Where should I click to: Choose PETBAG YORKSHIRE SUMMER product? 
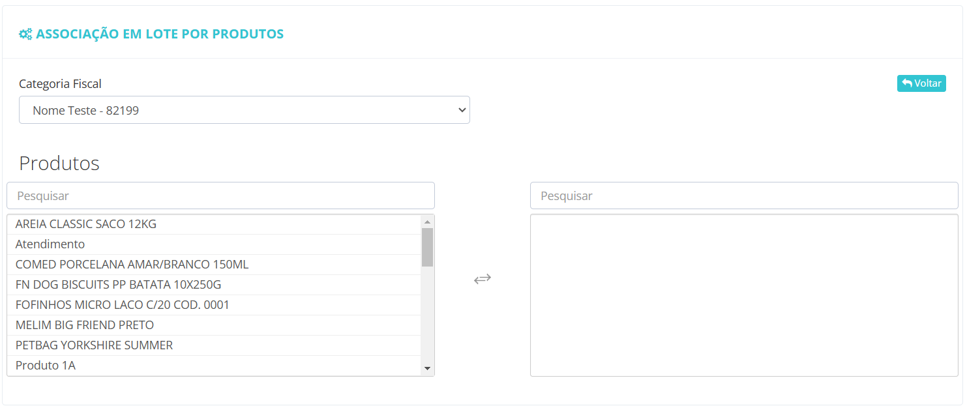coord(214,345)
